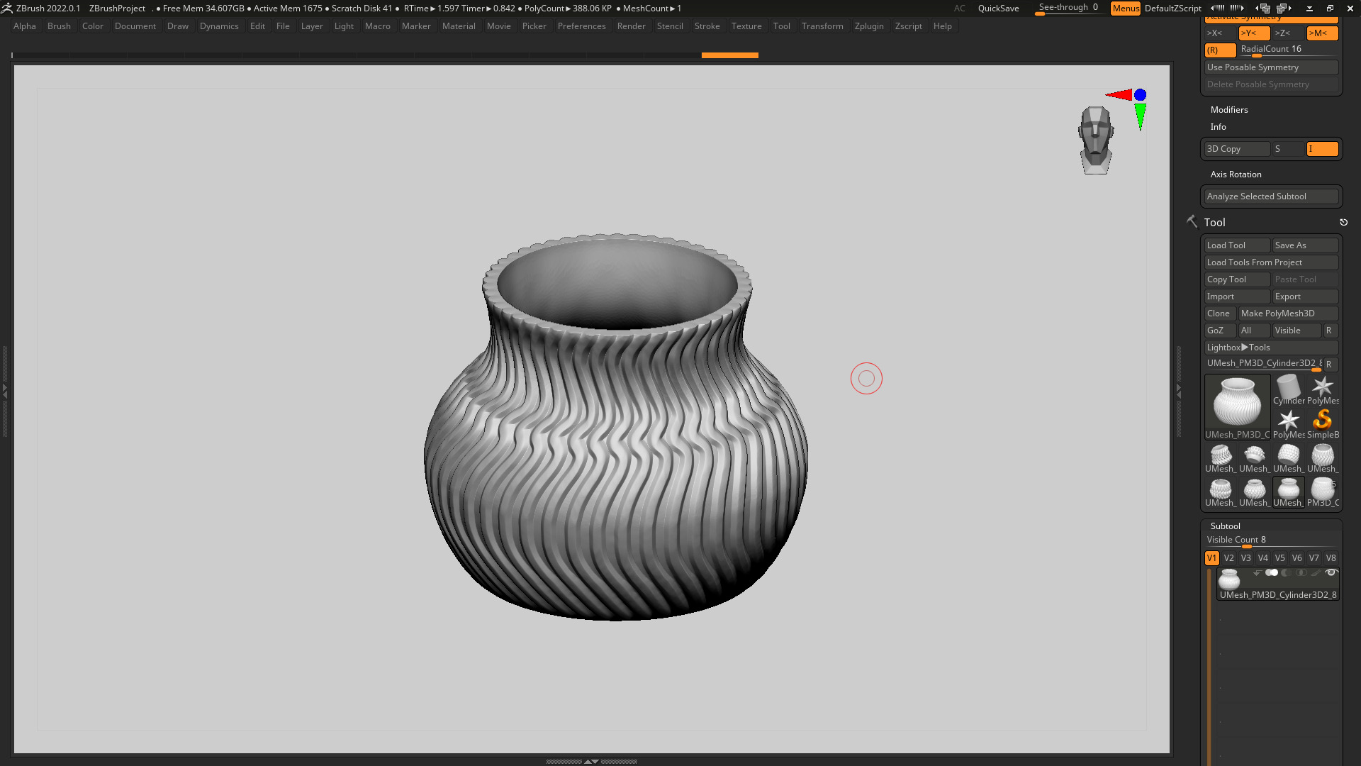Toggle Y axis symmetry button

[x=1254, y=33]
